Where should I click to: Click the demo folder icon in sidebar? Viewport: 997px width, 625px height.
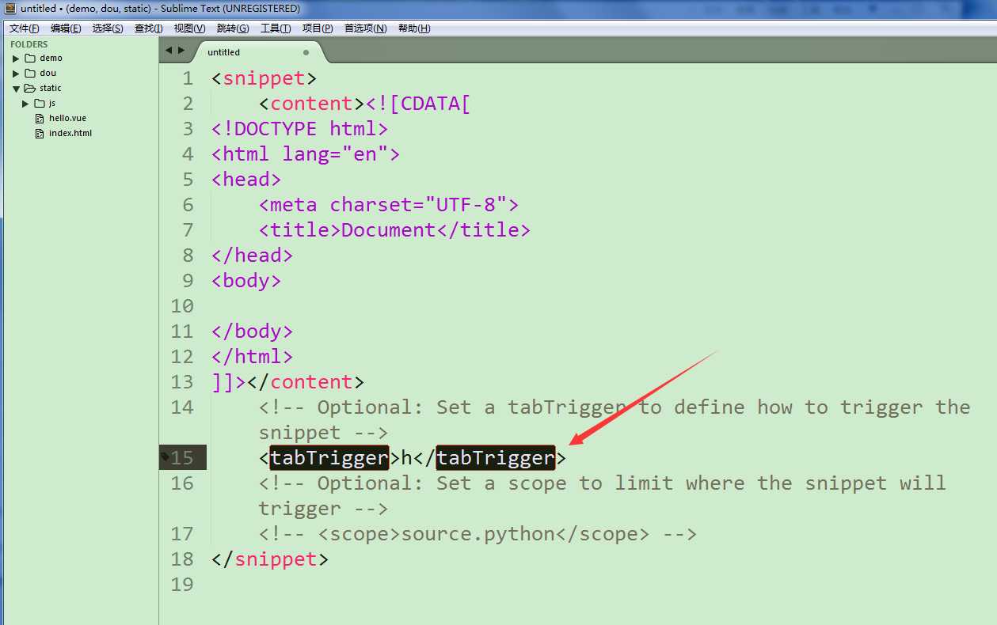click(x=30, y=58)
